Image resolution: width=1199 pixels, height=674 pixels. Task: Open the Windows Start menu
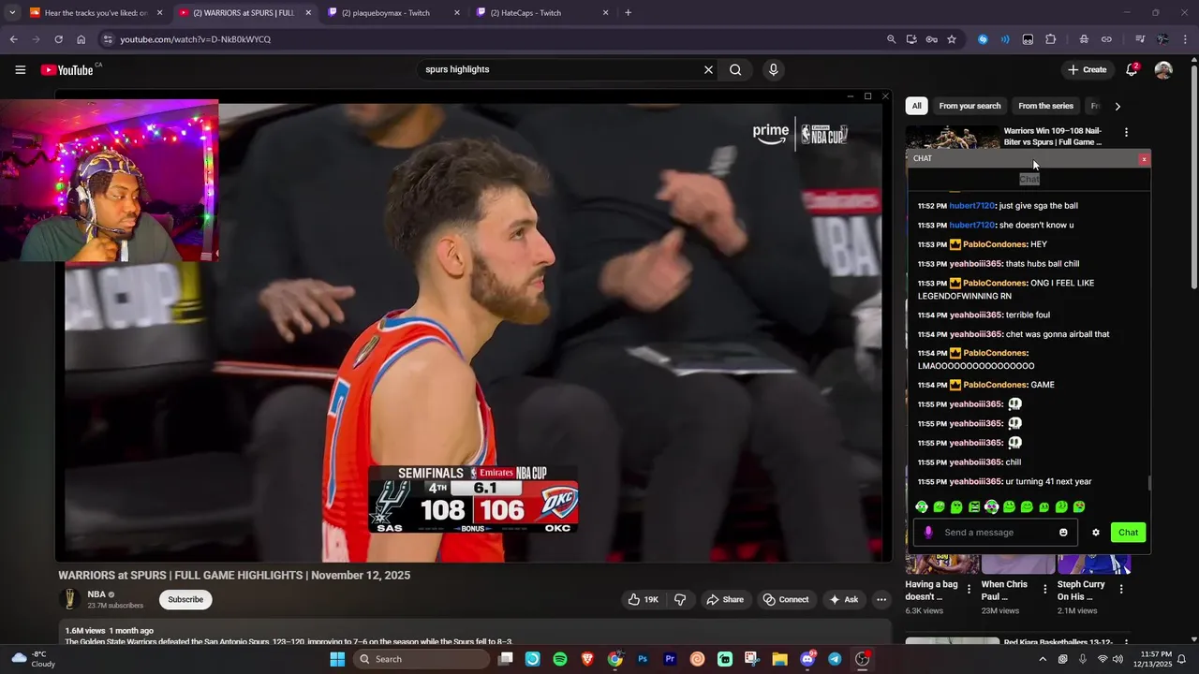337,659
